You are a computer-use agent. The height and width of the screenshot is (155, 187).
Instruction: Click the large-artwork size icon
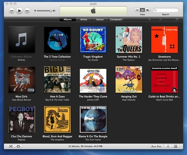177,19
